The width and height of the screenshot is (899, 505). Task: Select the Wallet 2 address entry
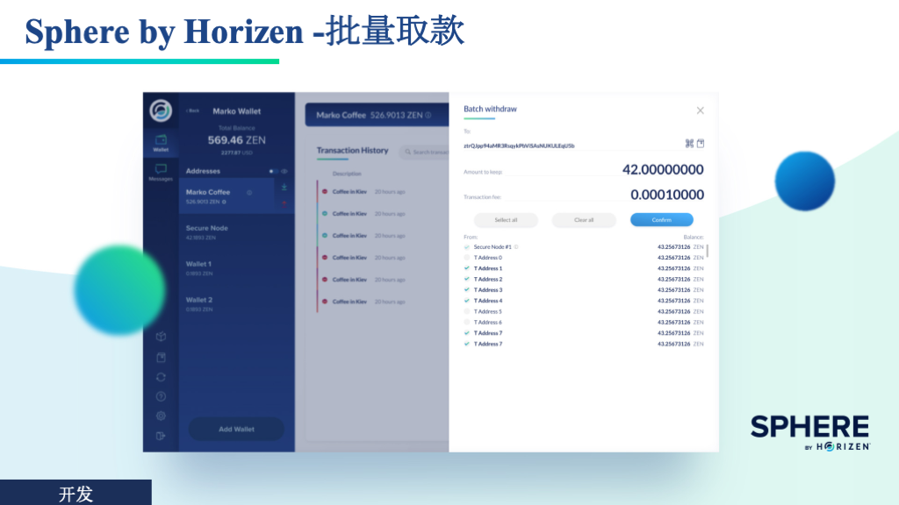coord(237,304)
